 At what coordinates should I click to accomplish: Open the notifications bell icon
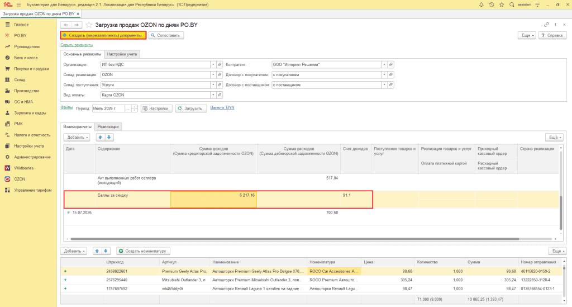481,4
